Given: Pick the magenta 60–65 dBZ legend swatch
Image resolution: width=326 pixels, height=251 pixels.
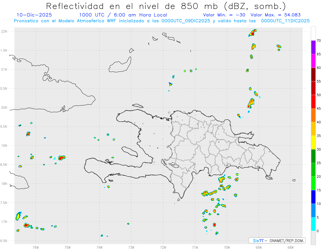Looking at the screenshot, I should [x=313, y=61].
